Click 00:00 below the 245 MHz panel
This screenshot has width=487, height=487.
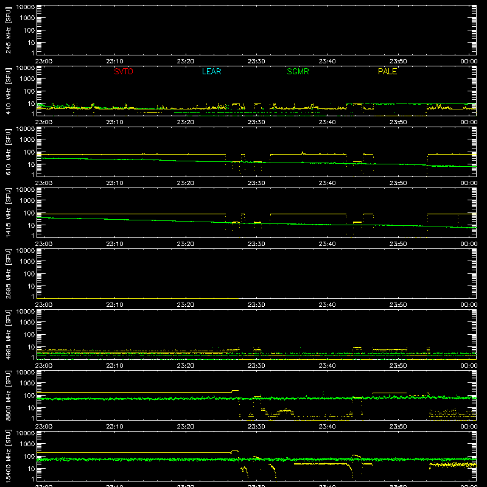(469, 61)
